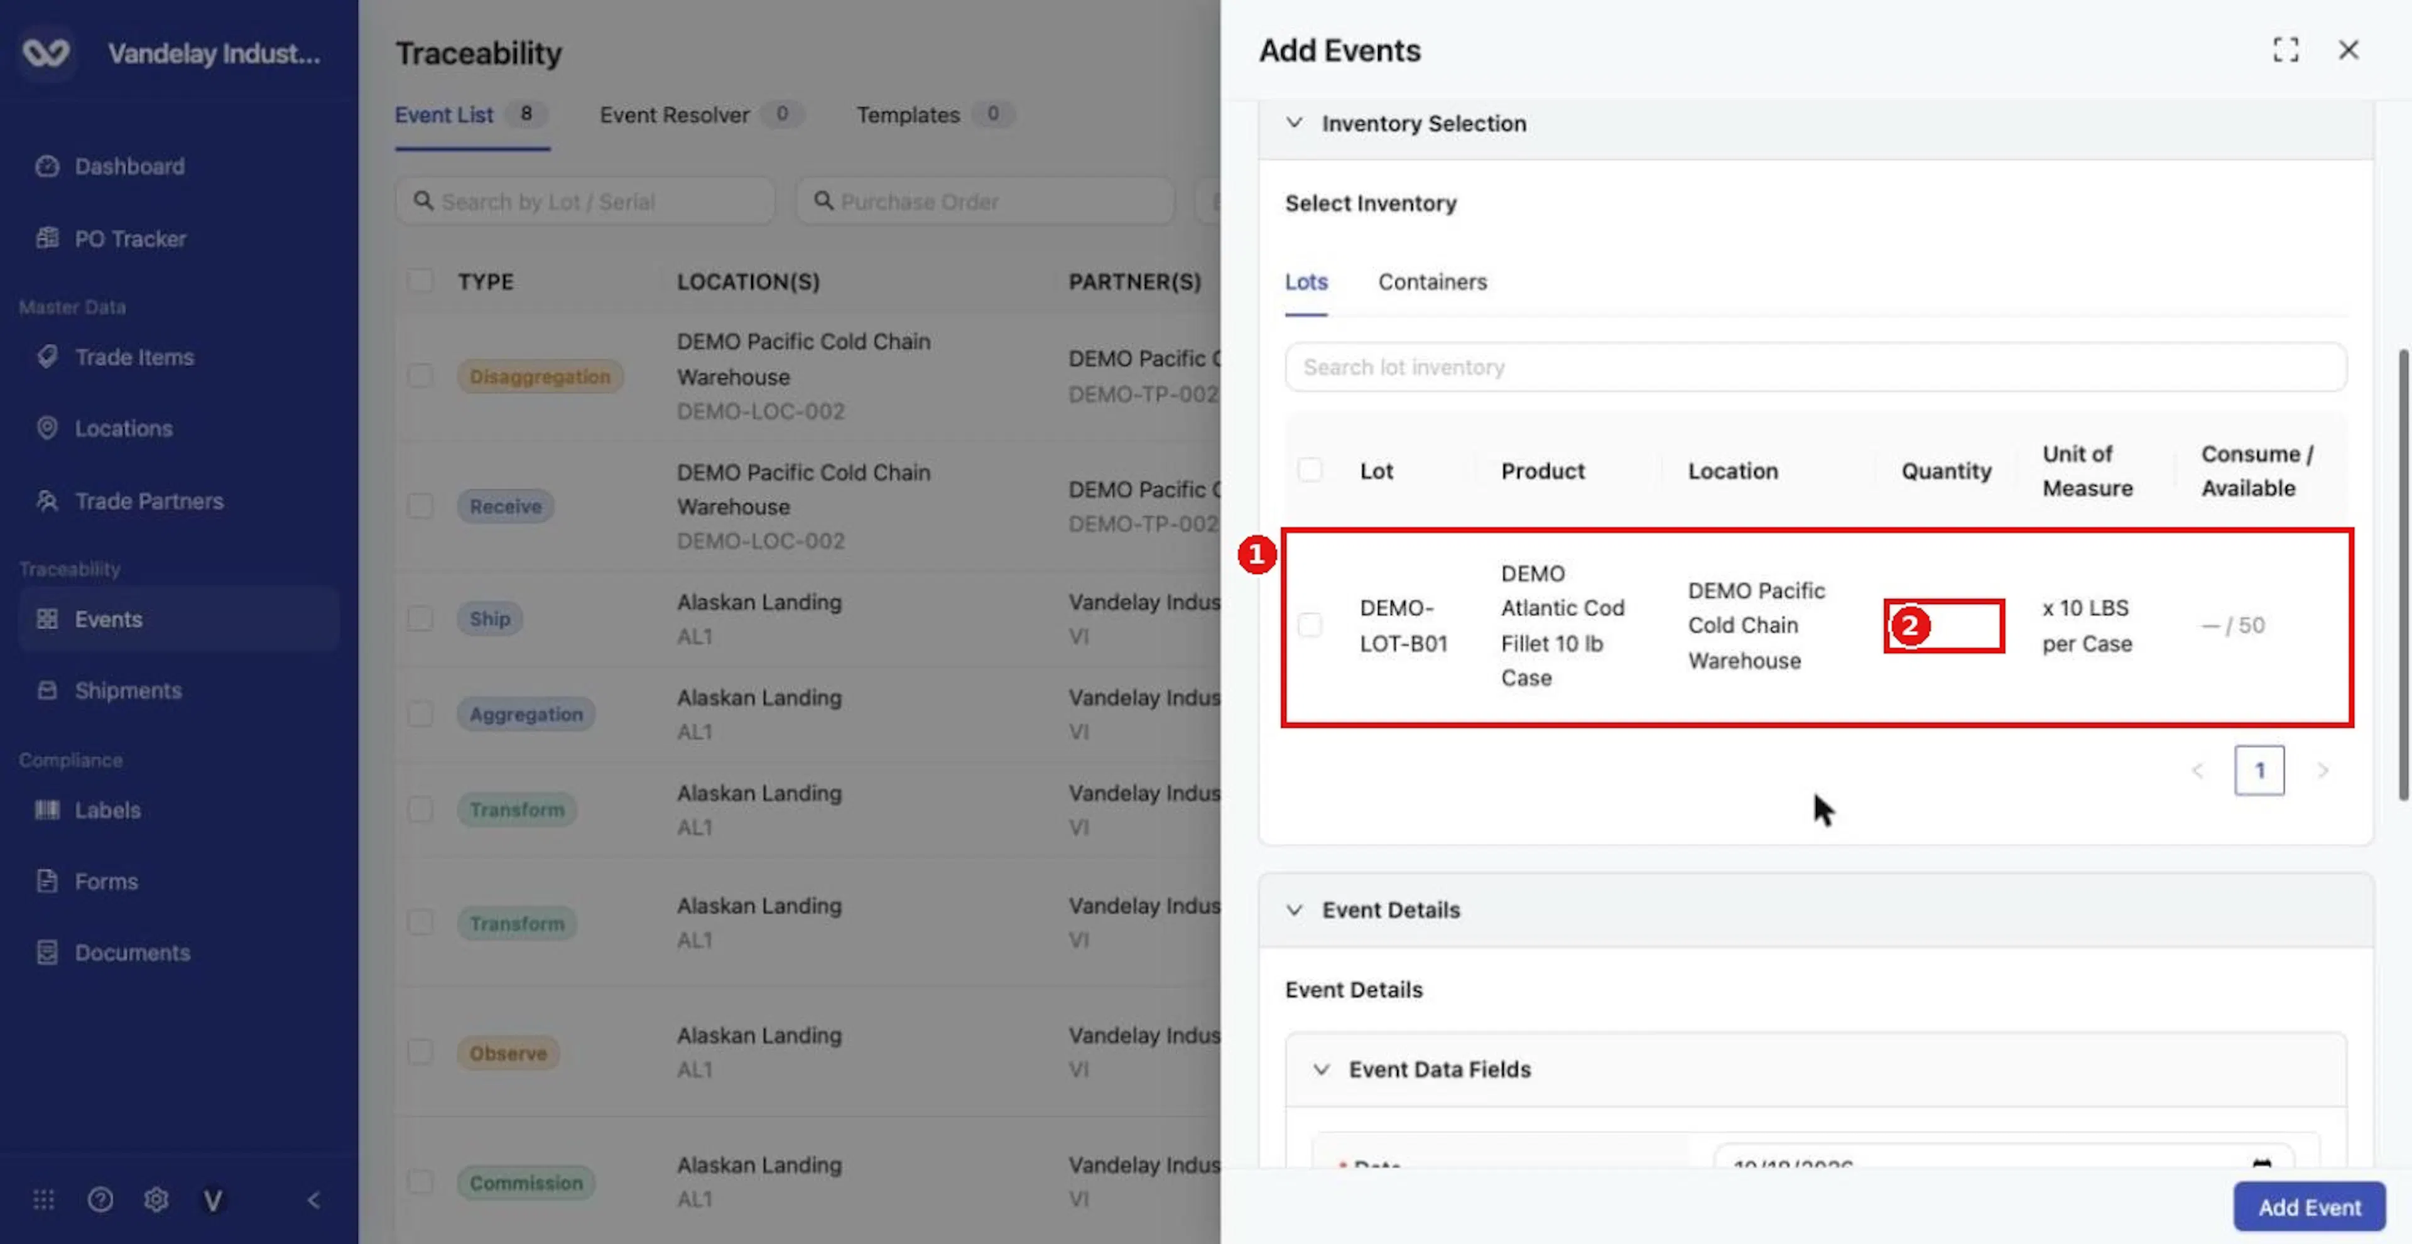
Task: Check the Receive event row checkbox
Action: coord(420,506)
